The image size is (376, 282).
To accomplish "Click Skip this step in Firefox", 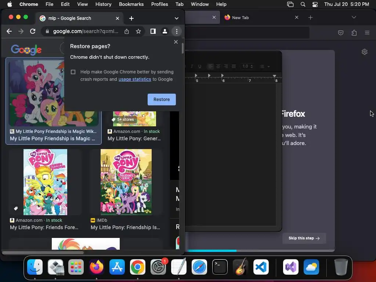I will pos(304,238).
